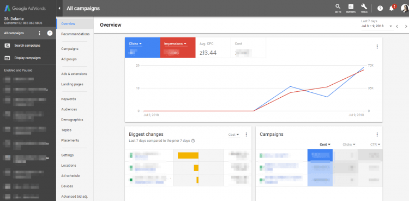
Task: Open the Campaigns menu item
Action: 70,49
